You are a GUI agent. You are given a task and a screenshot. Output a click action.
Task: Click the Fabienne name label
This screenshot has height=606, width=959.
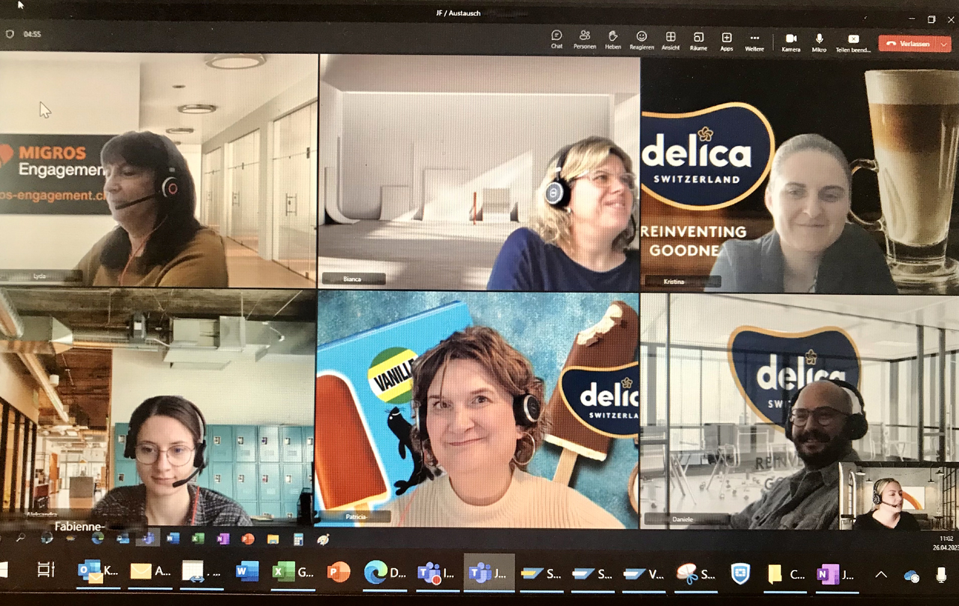coord(80,526)
